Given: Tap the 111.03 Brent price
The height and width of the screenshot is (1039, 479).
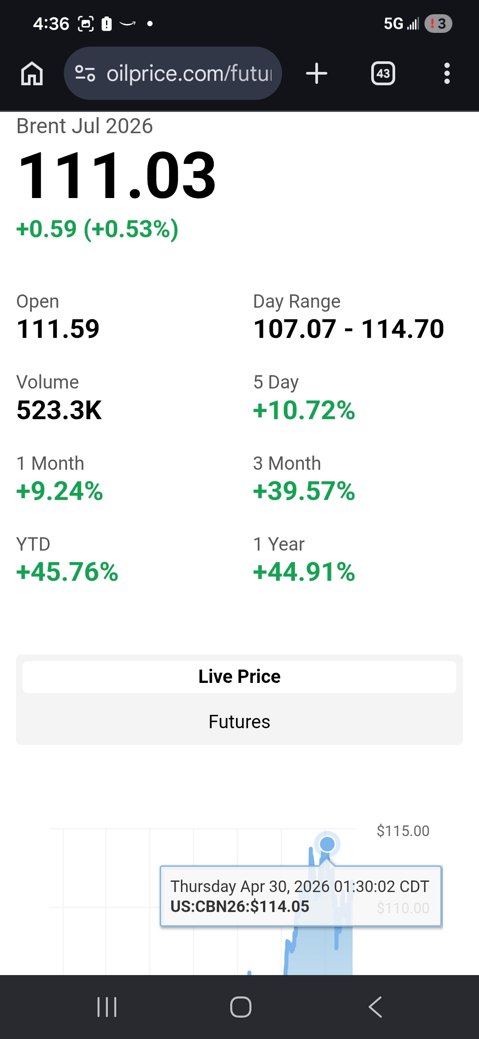Looking at the screenshot, I should point(117,175).
